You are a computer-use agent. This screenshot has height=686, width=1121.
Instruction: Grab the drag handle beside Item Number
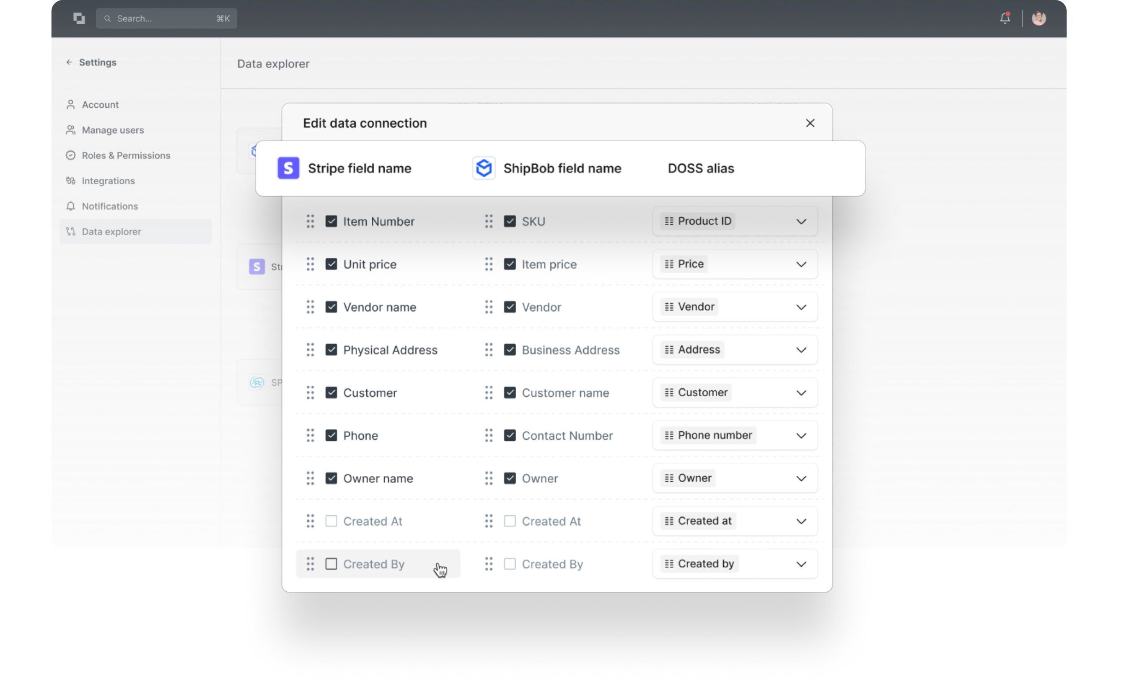click(310, 222)
